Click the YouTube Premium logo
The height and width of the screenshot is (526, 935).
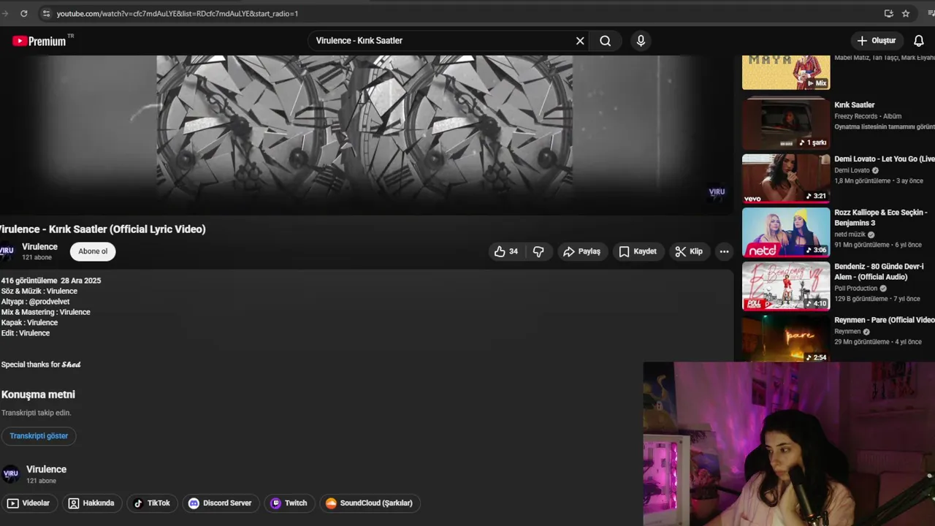[39, 41]
